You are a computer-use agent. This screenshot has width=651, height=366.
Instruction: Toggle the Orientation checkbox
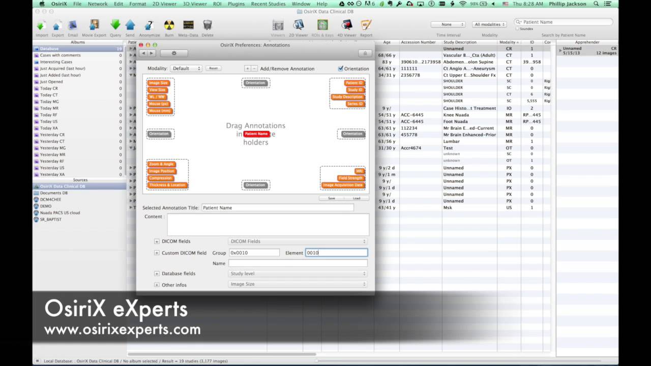pyautogui.click(x=341, y=69)
